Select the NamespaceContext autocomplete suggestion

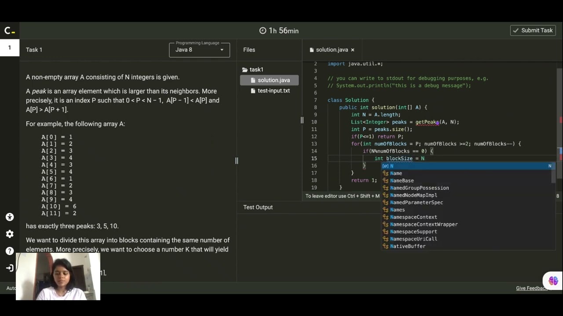467,217
